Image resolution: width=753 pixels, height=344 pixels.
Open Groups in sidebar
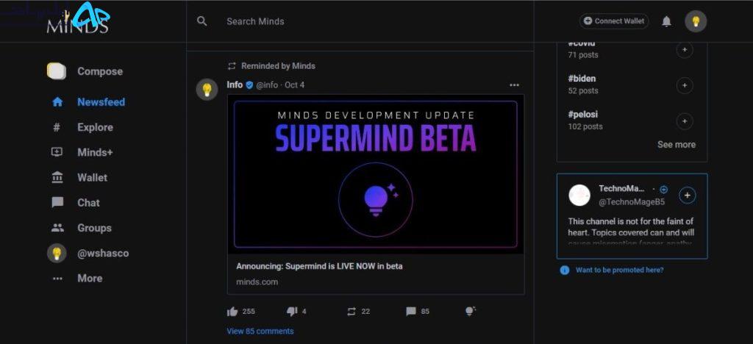click(94, 228)
